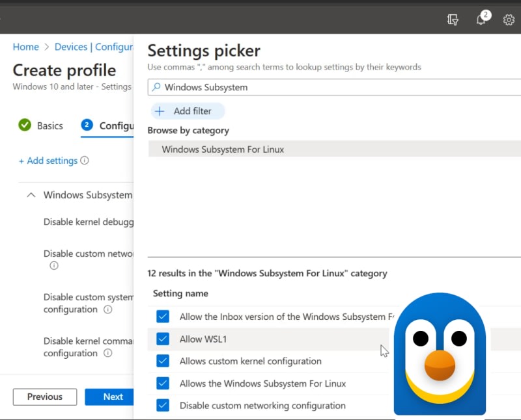Go to Home breadcrumb link
The width and height of the screenshot is (521, 420).
click(26, 47)
